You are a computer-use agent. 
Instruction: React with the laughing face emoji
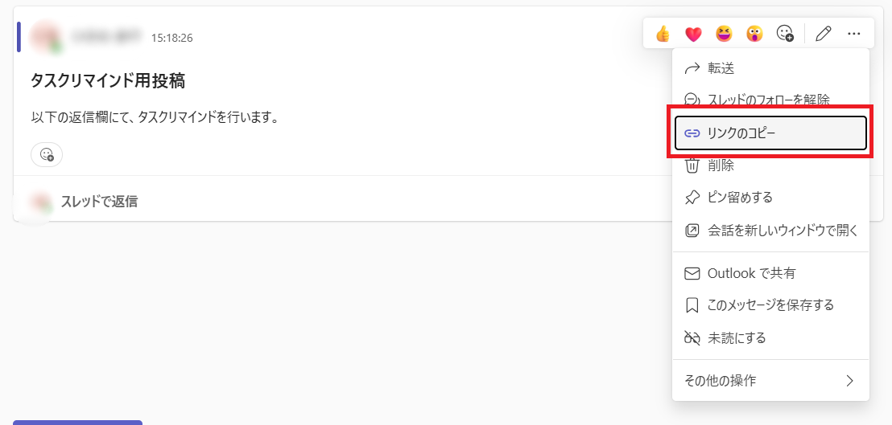(724, 34)
